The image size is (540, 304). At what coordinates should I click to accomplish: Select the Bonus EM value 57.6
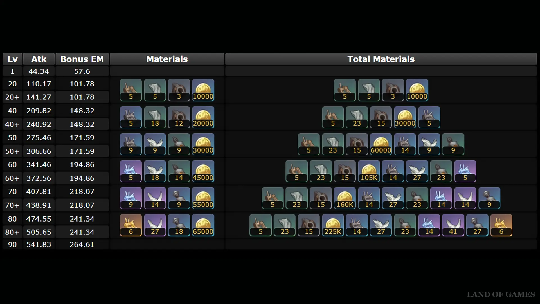click(82, 71)
